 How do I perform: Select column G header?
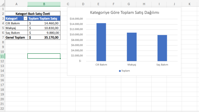[129, 4]
